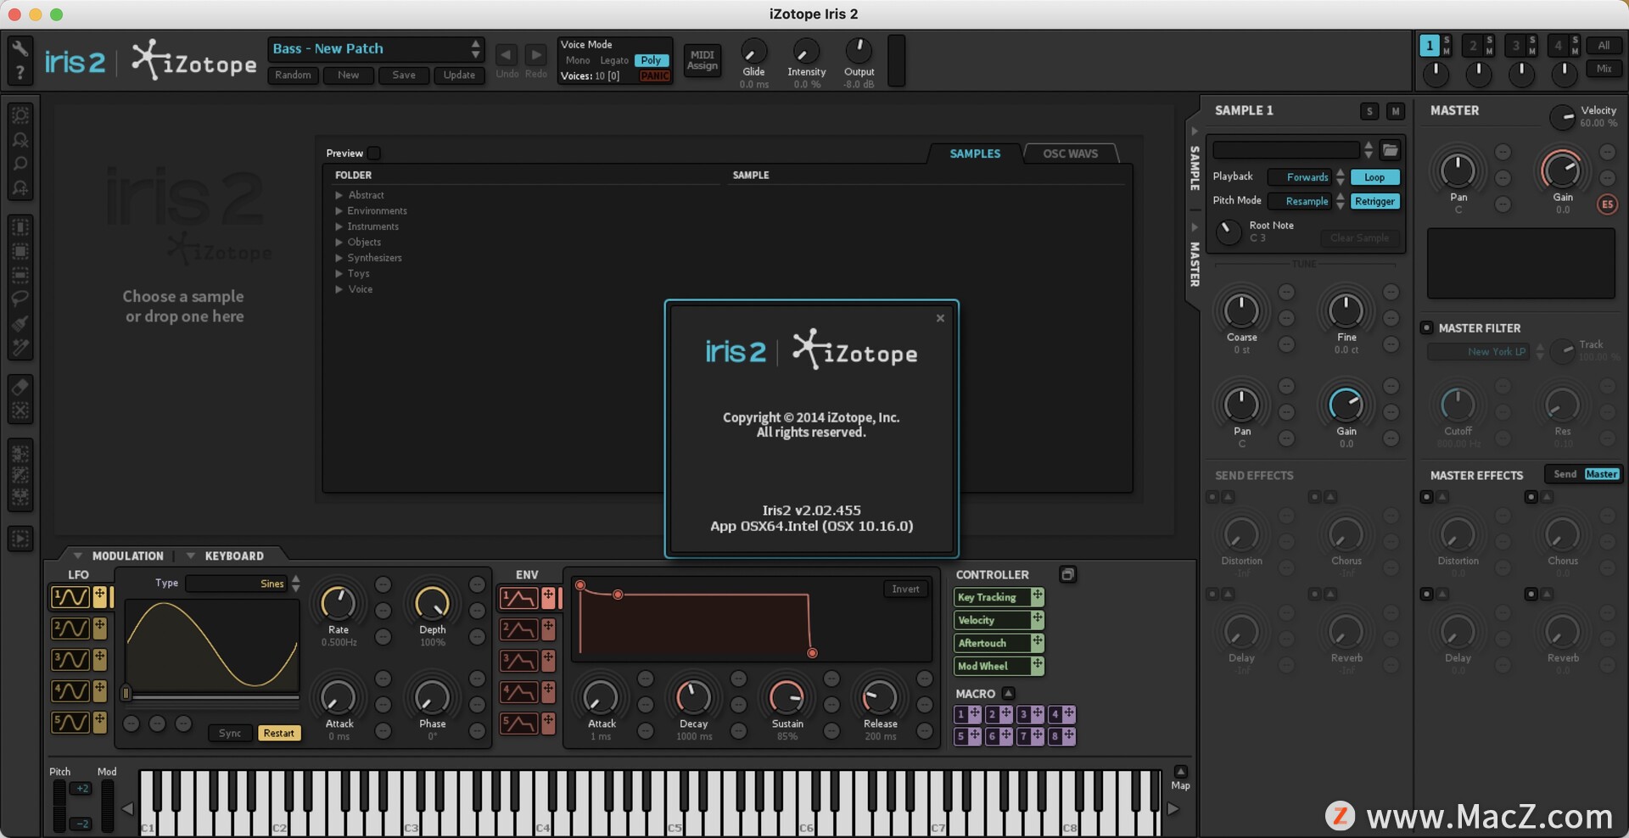Select the lasso selection tool

pos(20,299)
